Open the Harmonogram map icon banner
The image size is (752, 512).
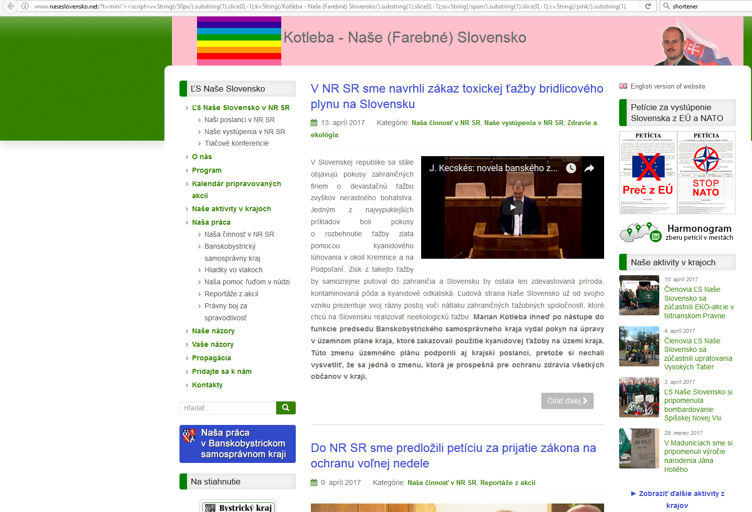pos(677,233)
